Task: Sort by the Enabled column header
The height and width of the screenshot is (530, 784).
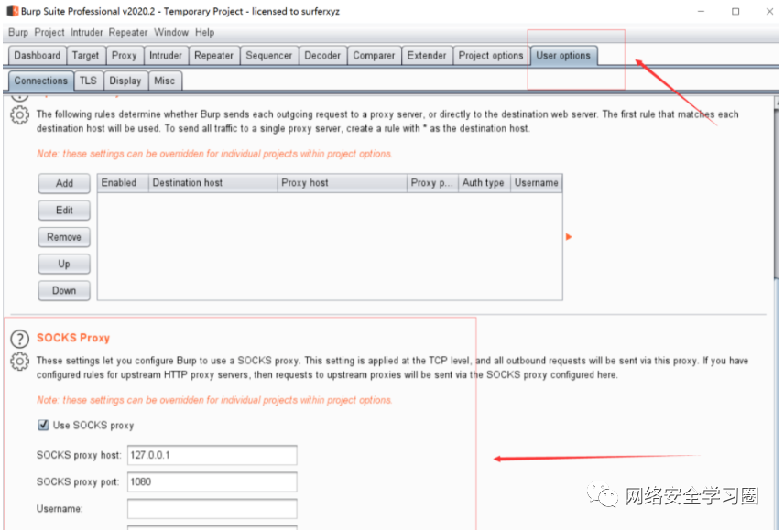Action: (x=123, y=183)
